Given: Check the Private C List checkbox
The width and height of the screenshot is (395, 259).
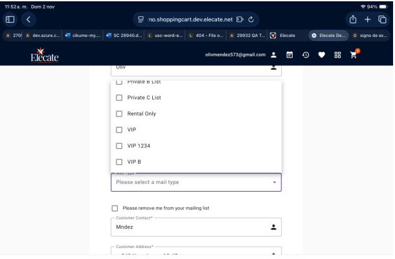Looking at the screenshot, I should click(x=119, y=97).
